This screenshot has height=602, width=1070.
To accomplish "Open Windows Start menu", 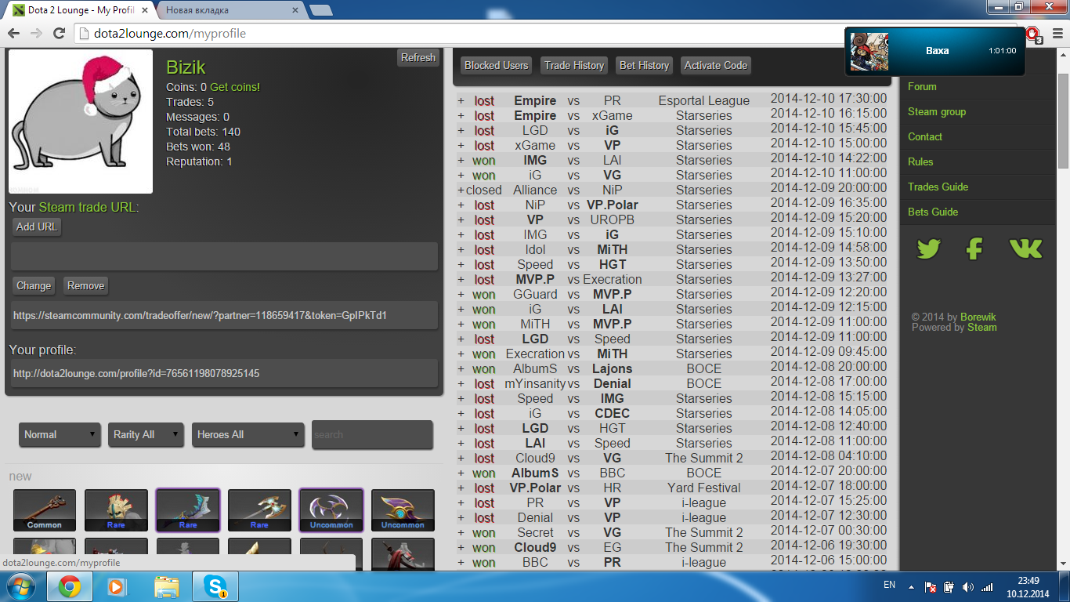I will (x=20, y=586).
